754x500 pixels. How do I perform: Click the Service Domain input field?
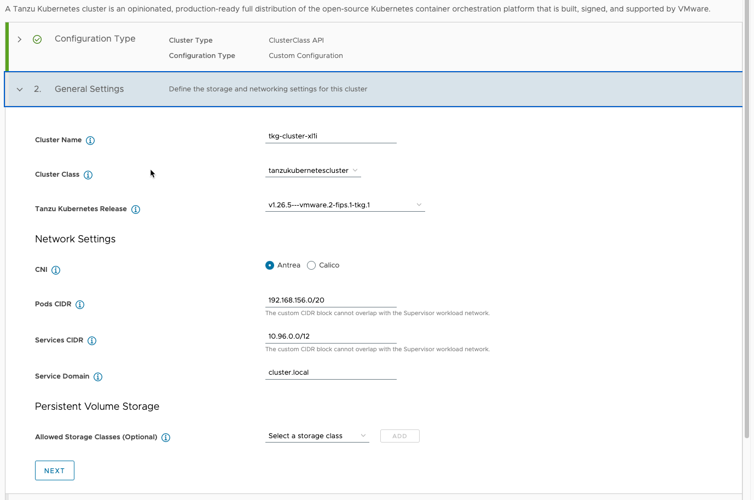(331, 373)
